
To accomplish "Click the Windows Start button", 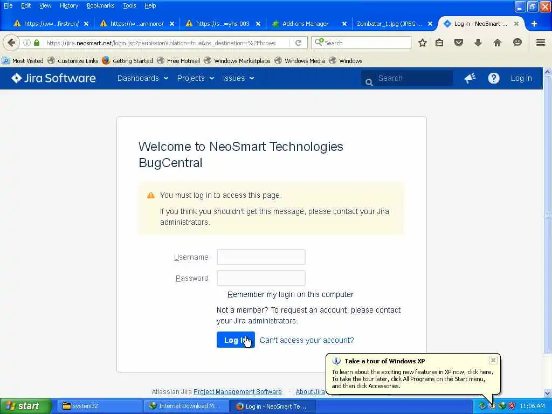I will click(25, 406).
